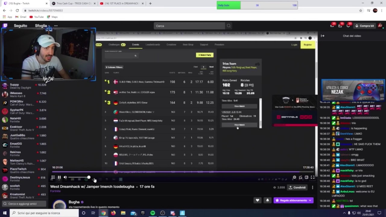Open the Sfoglia (Browse) page
Image resolution: width=386 pixels, height=217 pixels.
point(41,26)
